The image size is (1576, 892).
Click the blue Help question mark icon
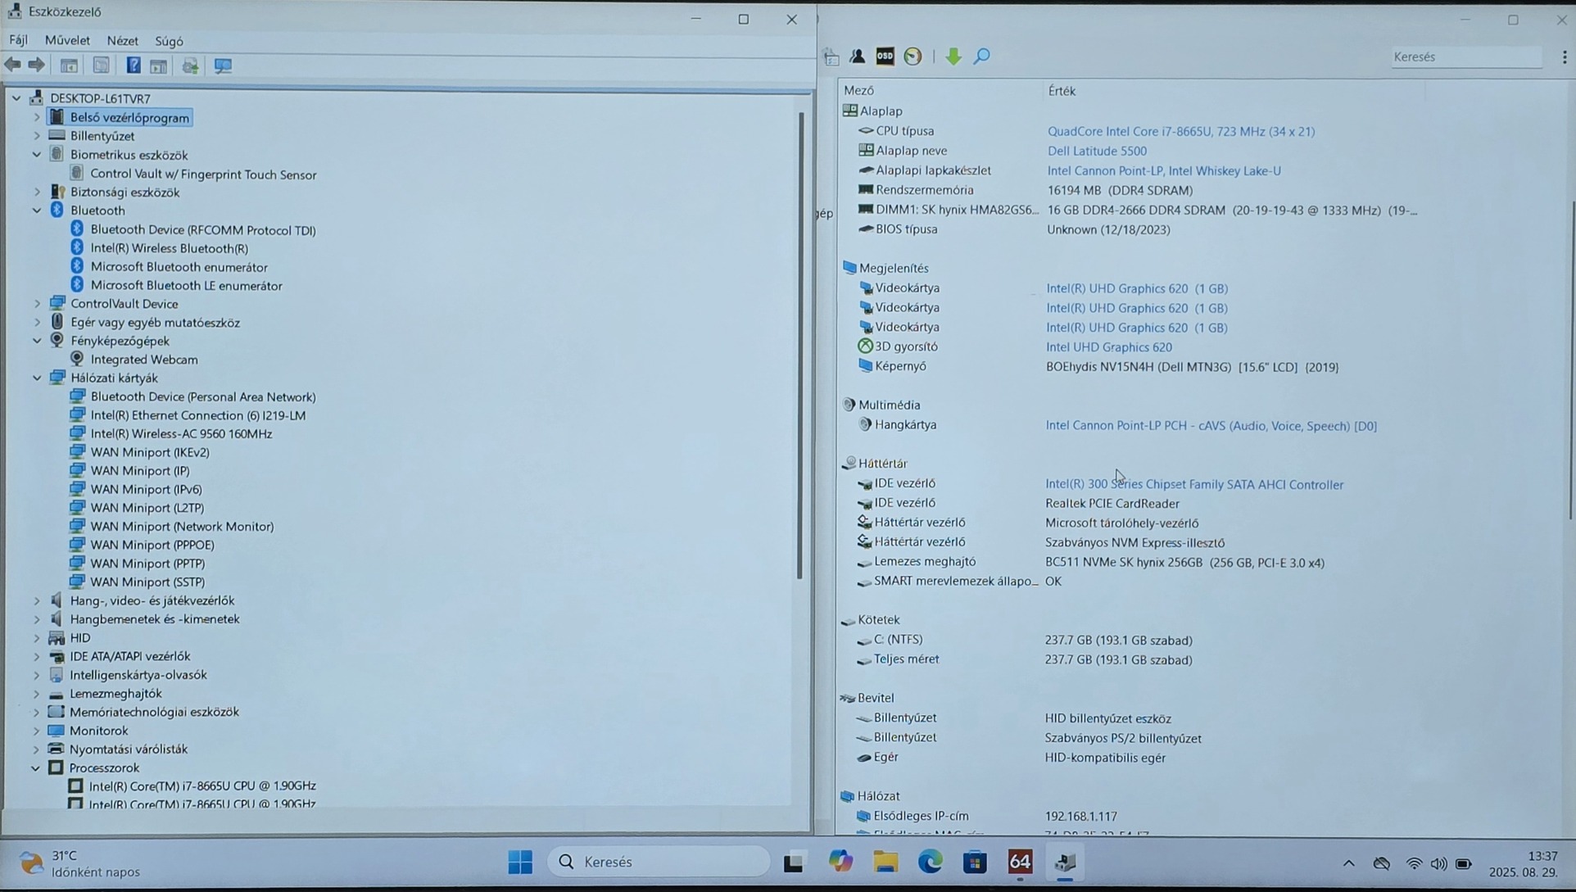(x=133, y=66)
